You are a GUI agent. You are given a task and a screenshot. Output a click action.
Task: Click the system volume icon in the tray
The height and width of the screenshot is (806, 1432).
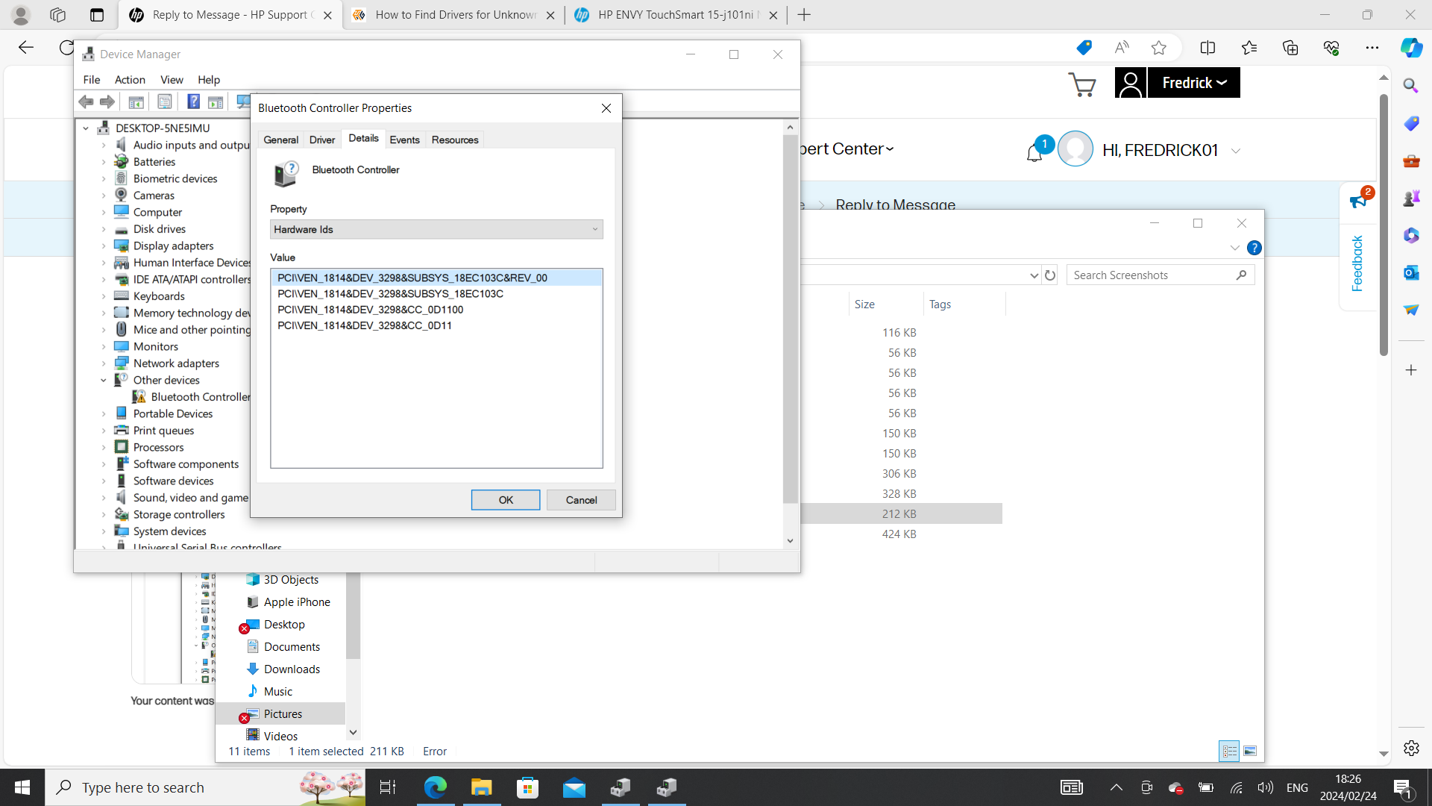pos(1266,787)
